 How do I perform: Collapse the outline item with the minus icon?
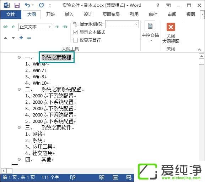click(x=29, y=38)
